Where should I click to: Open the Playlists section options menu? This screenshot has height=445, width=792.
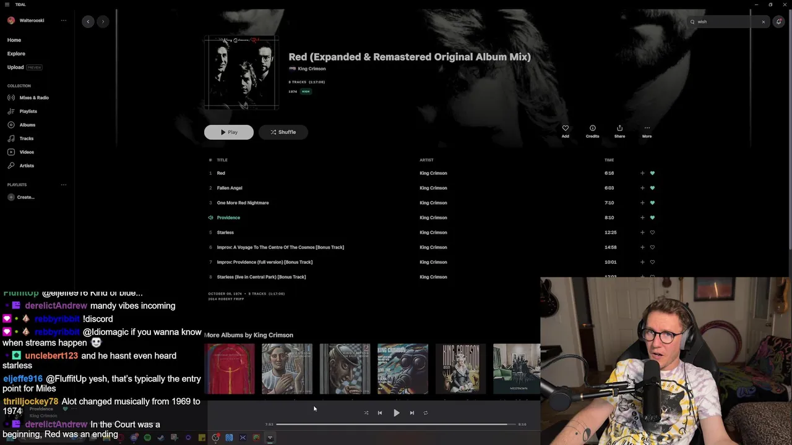click(63, 185)
